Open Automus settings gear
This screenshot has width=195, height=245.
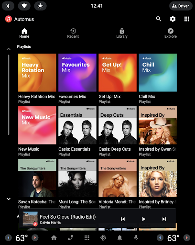pos(173,19)
